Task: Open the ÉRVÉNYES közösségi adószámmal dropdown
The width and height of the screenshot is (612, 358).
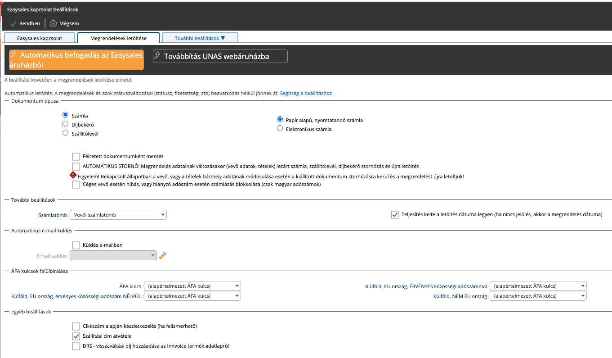Action: coord(538,286)
